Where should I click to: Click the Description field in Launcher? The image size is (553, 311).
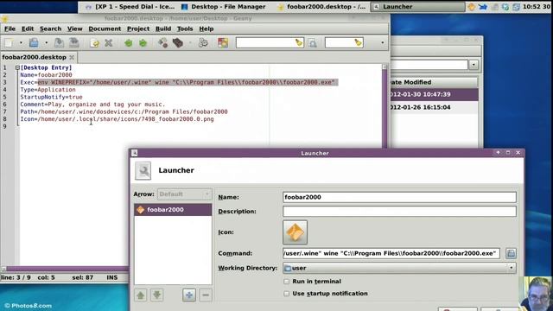tap(399, 211)
